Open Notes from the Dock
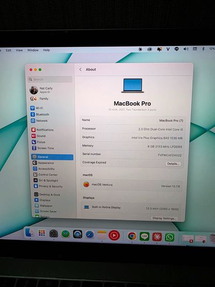 pos(102,235)
